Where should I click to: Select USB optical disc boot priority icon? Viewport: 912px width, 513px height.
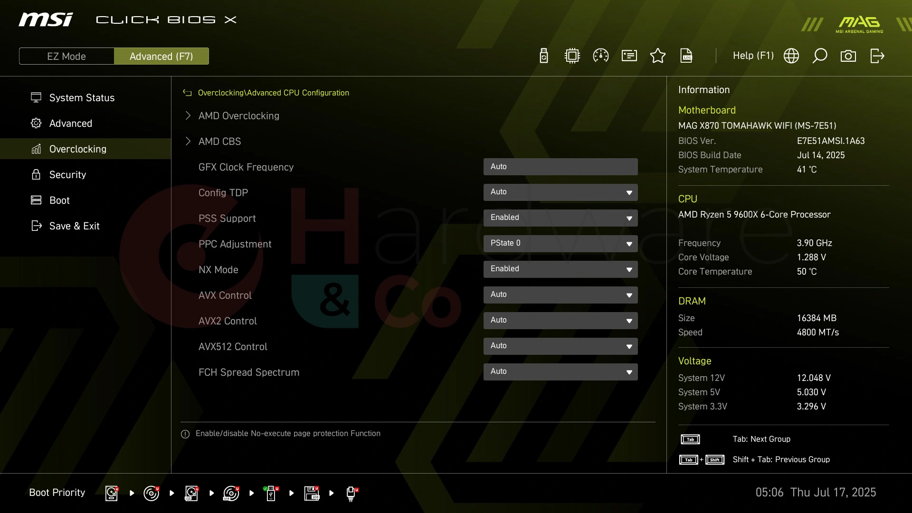231,494
